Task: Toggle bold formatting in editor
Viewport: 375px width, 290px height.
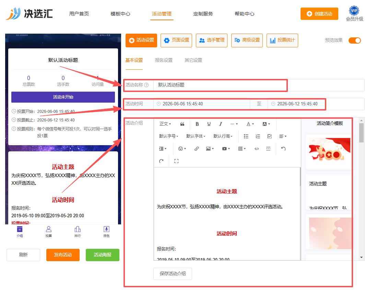Action: 197,124
